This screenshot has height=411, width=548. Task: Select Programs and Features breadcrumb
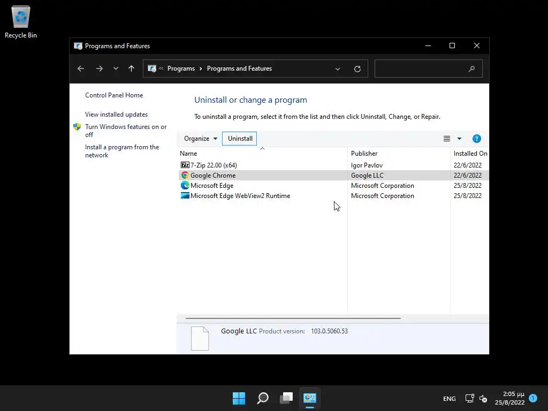239,68
